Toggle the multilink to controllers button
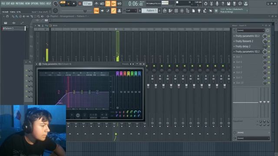Image resolution: width=278 pixels, height=156 pixels. pos(113,11)
